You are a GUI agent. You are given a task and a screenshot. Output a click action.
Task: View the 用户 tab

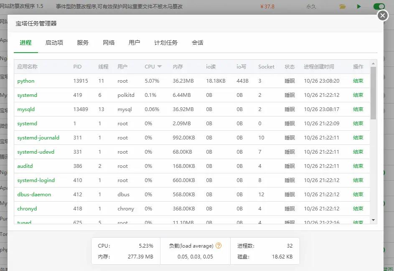(135, 43)
